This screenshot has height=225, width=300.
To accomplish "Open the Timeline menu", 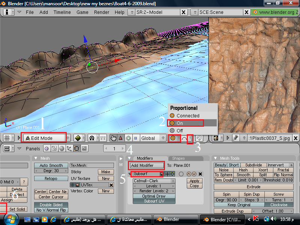I will tap(62, 12).
